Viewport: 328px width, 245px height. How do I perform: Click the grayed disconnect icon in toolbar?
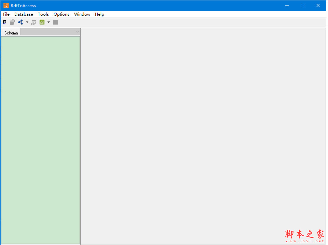pyautogui.click(x=12, y=22)
